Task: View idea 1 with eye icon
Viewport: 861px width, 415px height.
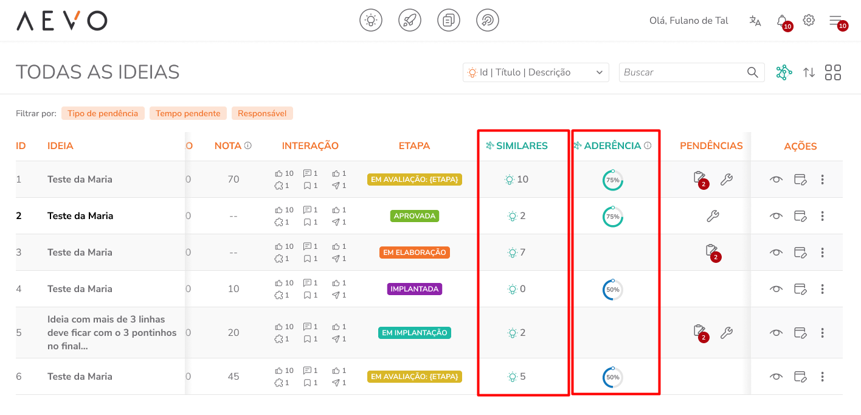Action: point(776,180)
